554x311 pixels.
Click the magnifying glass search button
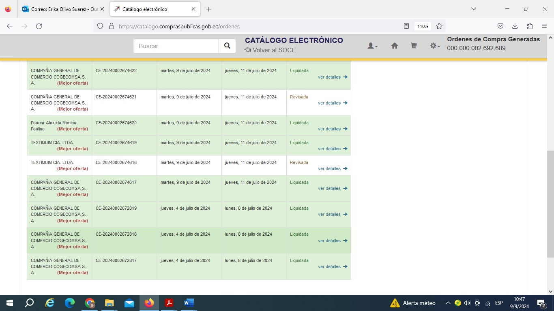click(227, 46)
